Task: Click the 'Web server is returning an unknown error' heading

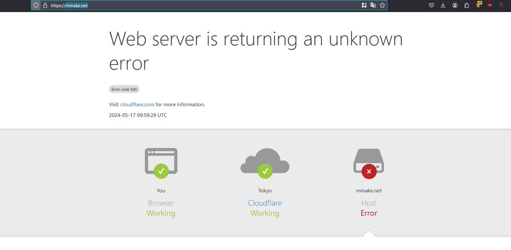Action: 256,51
